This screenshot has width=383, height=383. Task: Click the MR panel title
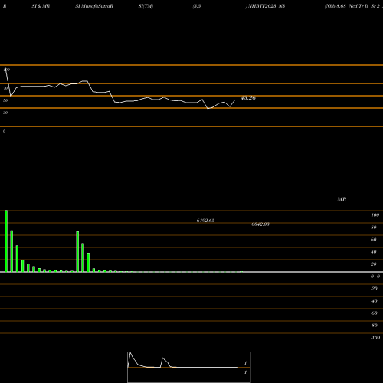click(x=342, y=199)
